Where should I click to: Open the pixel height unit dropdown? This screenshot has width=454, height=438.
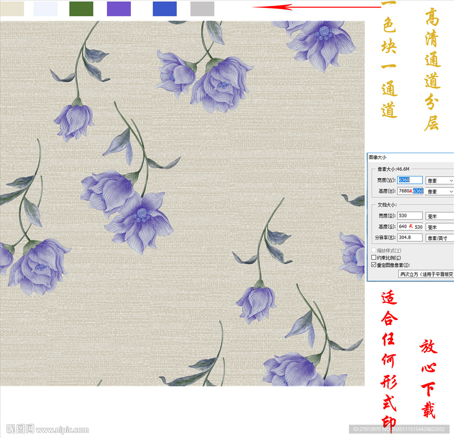click(439, 191)
